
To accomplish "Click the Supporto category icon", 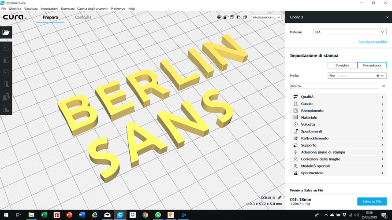I will click(x=295, y=145).
